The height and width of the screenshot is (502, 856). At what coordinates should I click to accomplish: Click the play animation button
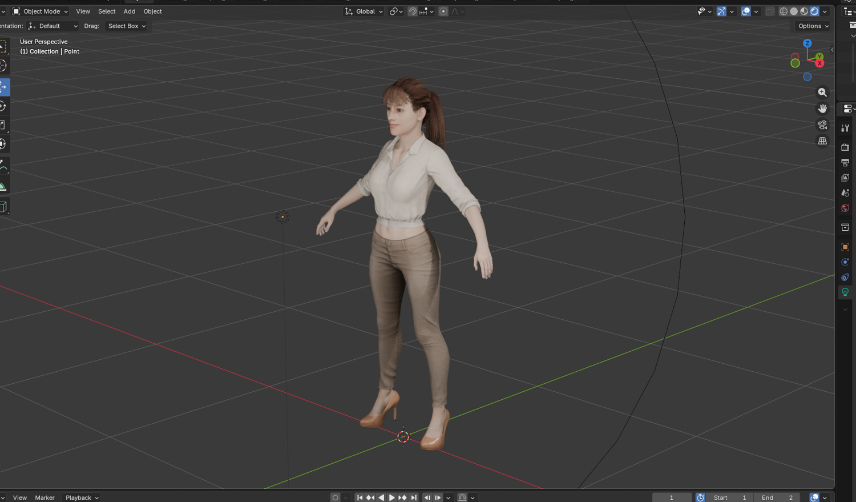(x=391, y=497)
